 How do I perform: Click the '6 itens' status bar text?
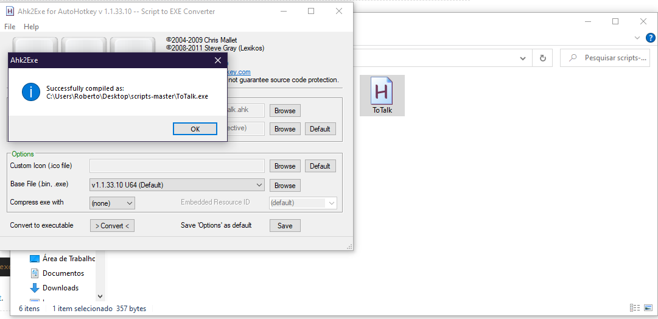coord(29,309)
